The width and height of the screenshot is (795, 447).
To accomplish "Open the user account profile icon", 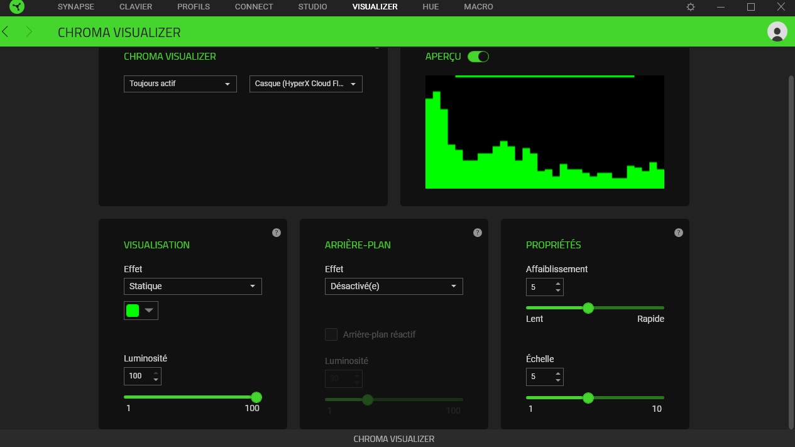I will click(777, 31).
